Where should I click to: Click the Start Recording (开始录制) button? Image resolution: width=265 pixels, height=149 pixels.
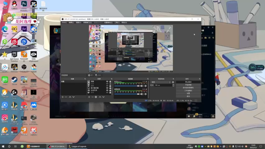click(188, 85)
